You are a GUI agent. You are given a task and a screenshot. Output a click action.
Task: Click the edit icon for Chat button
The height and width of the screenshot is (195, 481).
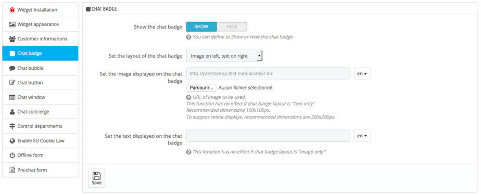tap(13, 83)
